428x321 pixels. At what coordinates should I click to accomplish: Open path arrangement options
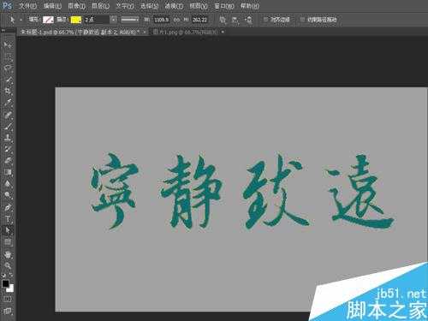click(248, 20)
